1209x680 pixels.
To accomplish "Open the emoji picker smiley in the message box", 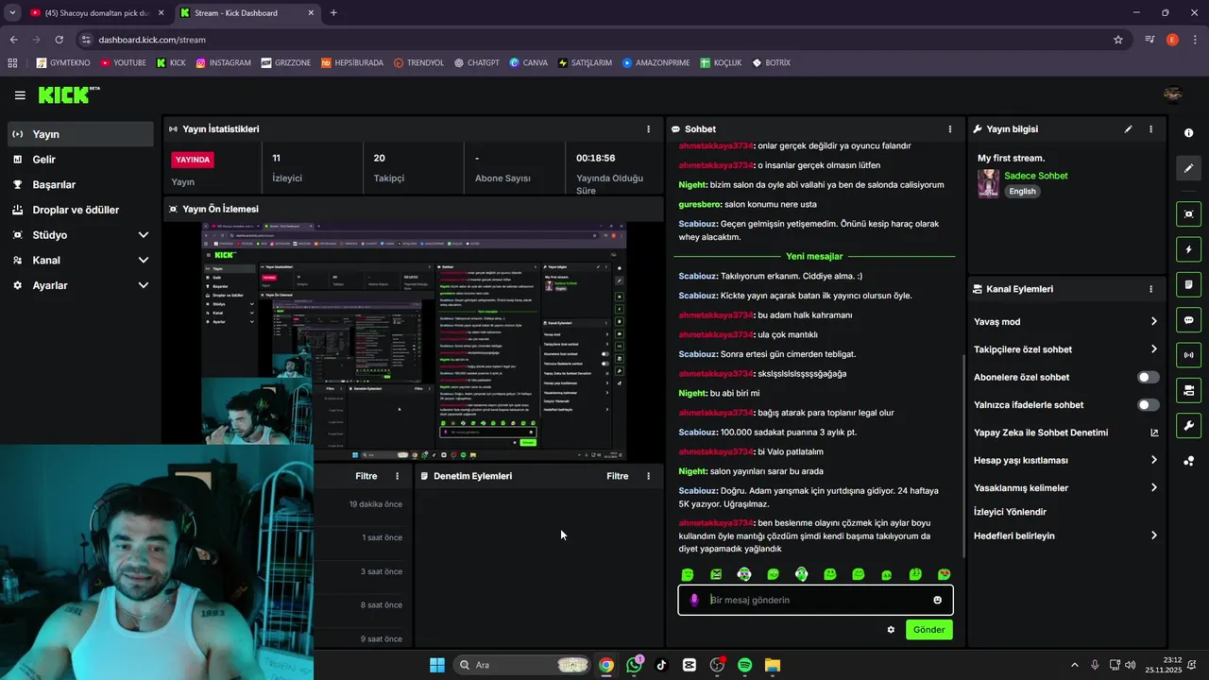I will pyautogui.click(x=937, y=600).
